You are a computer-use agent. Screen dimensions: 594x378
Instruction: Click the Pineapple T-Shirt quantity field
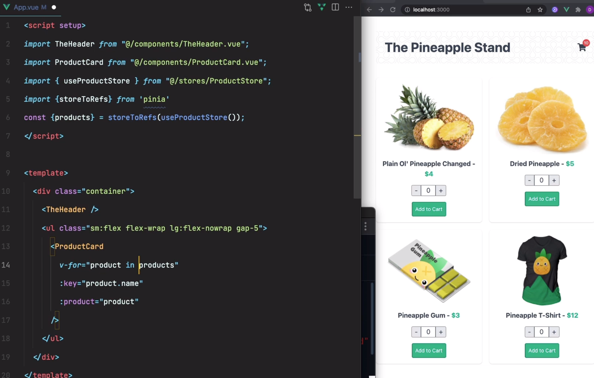pyautogui.click(x=541, y=332)
